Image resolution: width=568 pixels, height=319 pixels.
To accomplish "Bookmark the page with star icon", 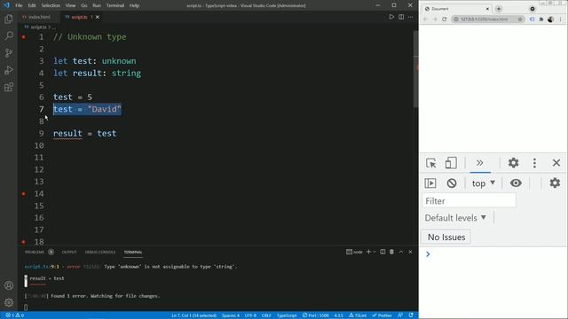I will point(520,19).
